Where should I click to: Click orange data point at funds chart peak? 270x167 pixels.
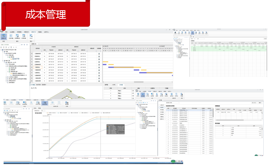click(97, 117)
